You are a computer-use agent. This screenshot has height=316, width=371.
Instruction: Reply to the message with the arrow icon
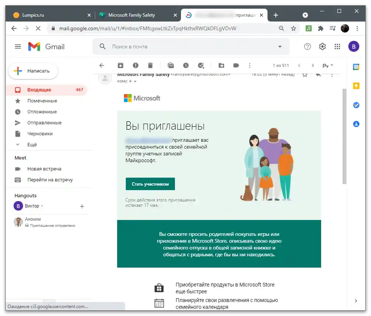[x=318, y=75]
